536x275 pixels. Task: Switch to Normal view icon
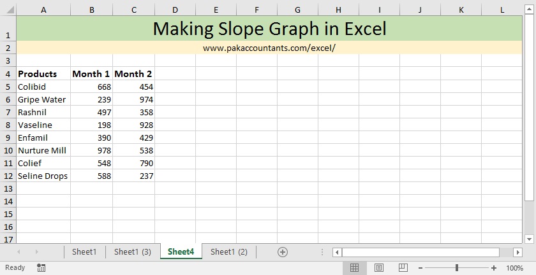(x=355, y=268)
